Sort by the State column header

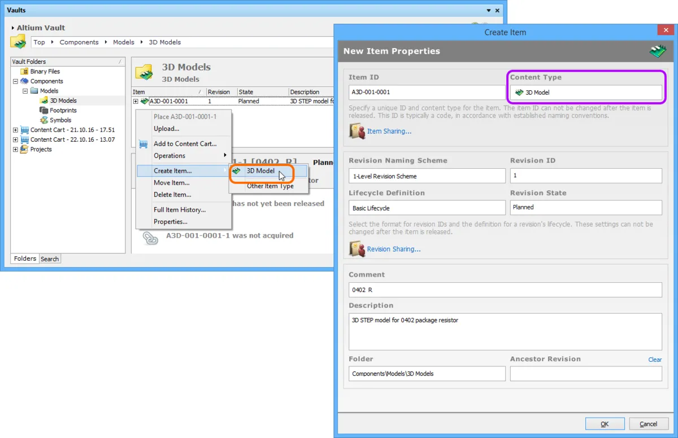pyautogui.click(x=262, y=92)
